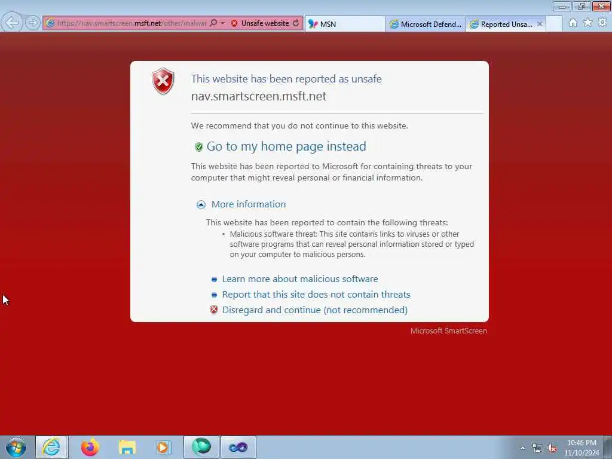Screen dimensions: 612x459
Task: Click the Microsoft SmartScreen footer text
Action: click(448, 331)
